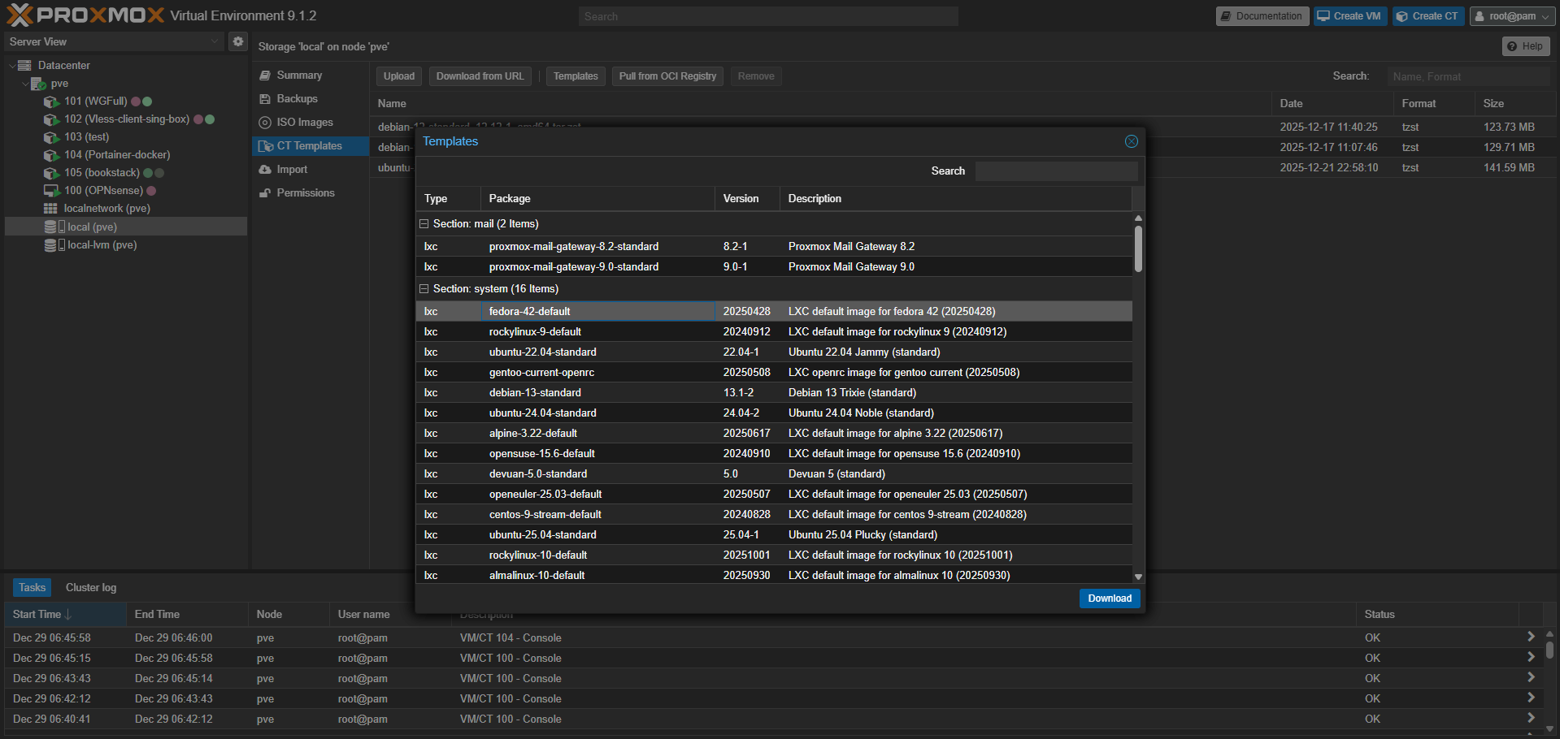This screenshot has height=739, width=1560.
Task: Click the Datacenter server icon
Action: [x=24, y=66]
